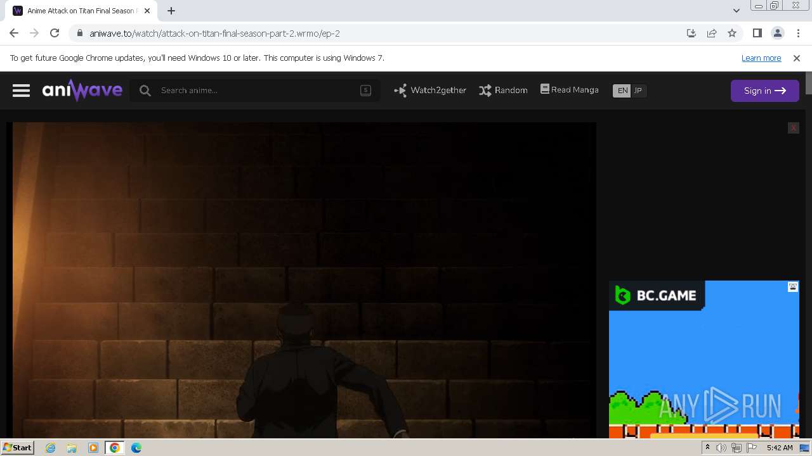The image size is (812, 456).
Task: Click the Sign in button
Action: tap(764, 91)
